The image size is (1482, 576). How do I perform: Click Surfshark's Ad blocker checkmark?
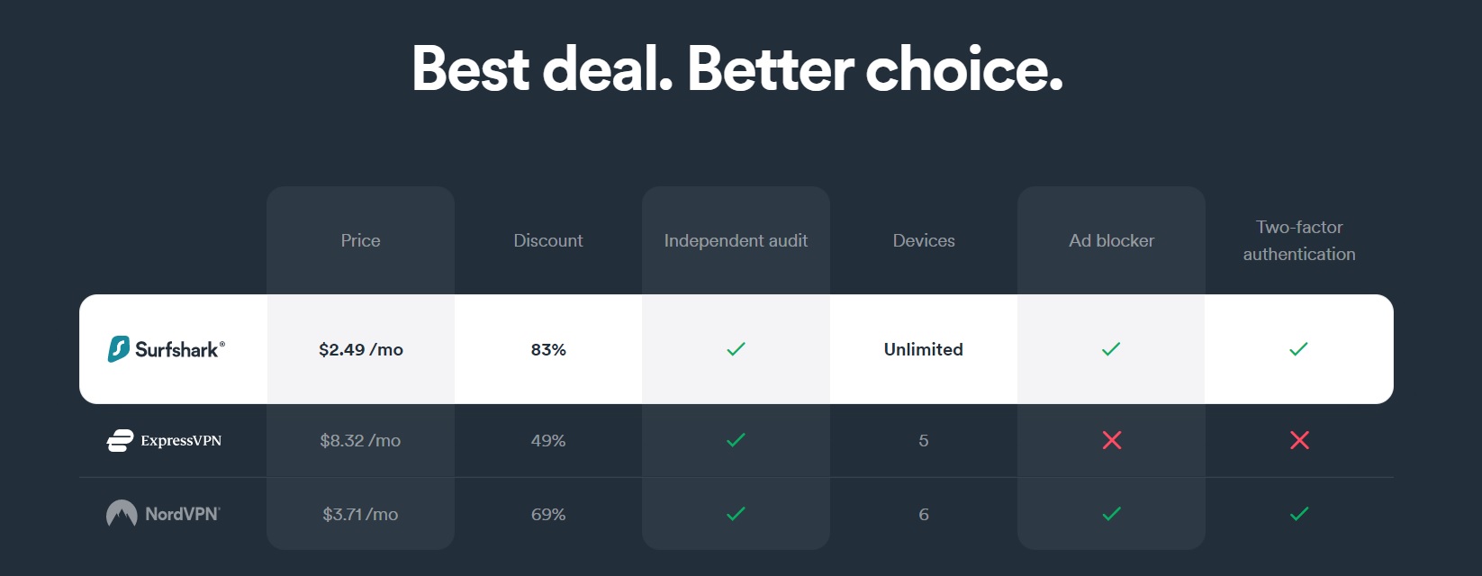(x=1111, y=349)
